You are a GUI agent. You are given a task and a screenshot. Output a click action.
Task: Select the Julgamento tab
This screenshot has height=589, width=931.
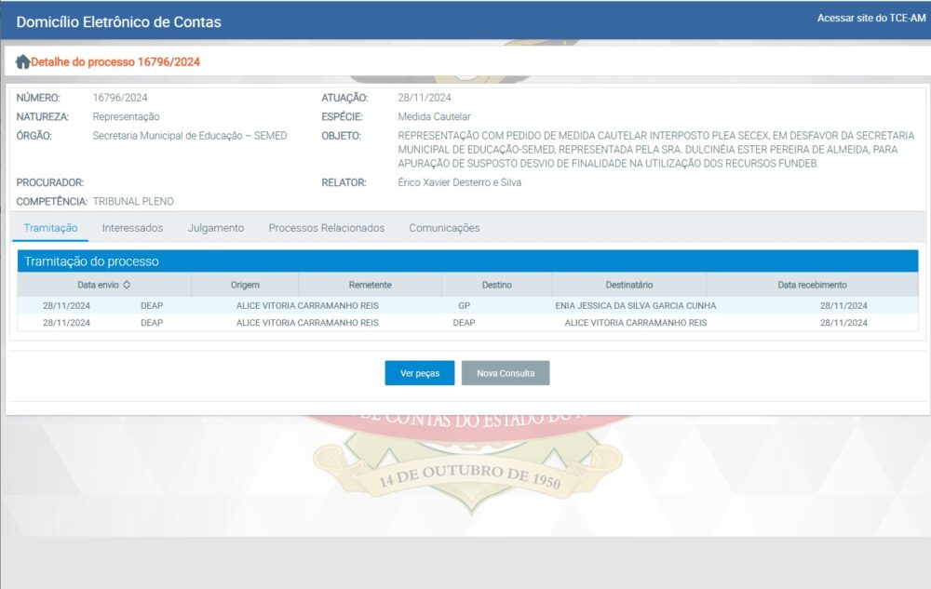click(x=215, y=228)
